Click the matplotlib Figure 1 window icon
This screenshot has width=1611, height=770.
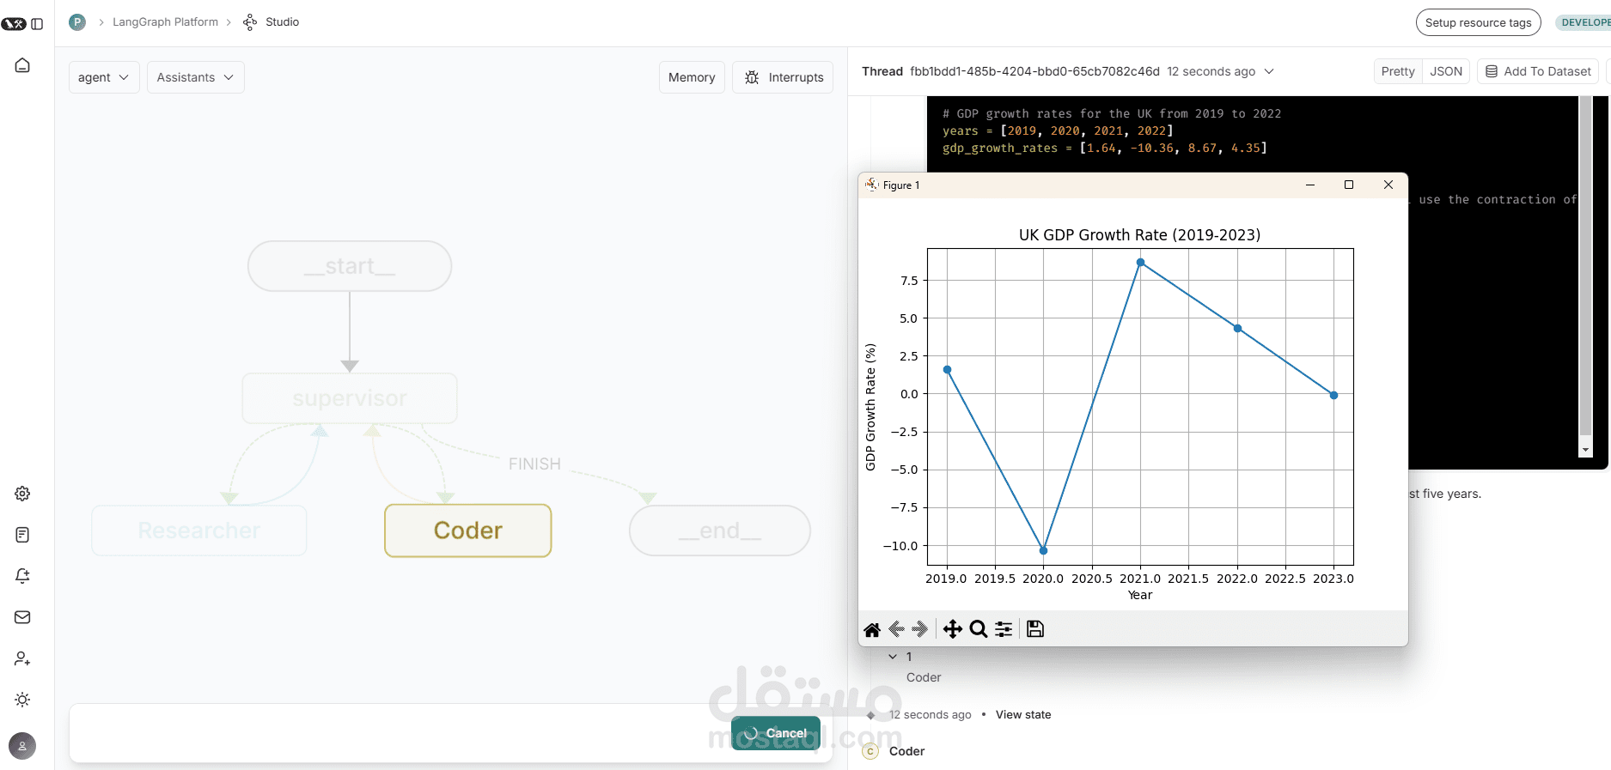point(872,185)
